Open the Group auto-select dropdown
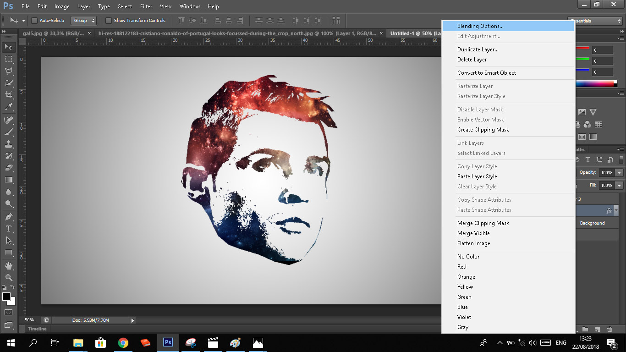626x352 pixels. pos(84,21)
